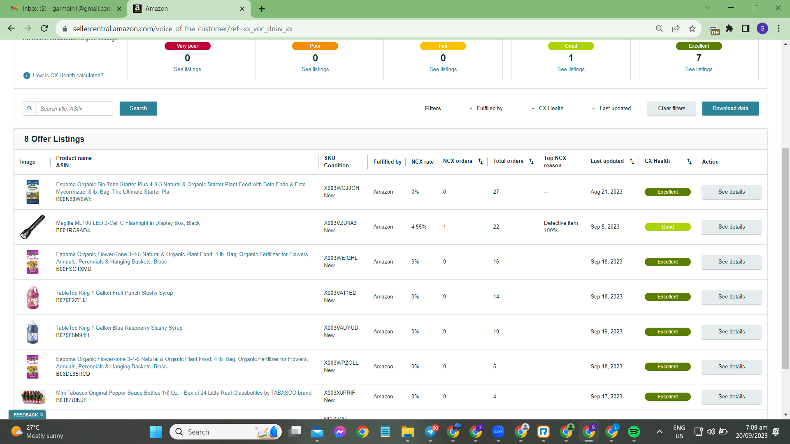Open TableTop King Blue Raspberry Syrup link

[119, 328]
